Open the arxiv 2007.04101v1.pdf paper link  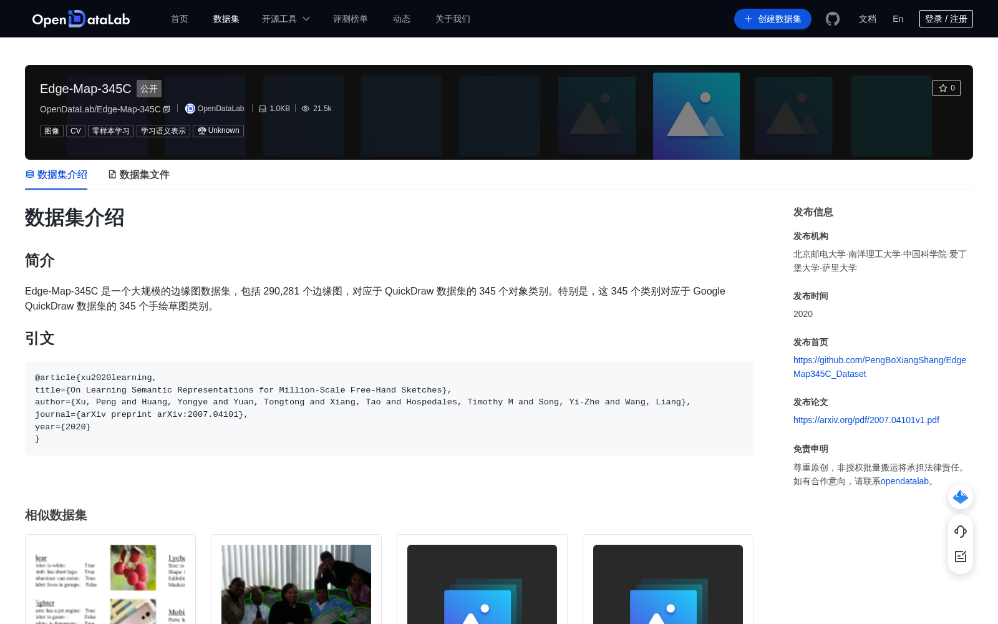(866, 420)
